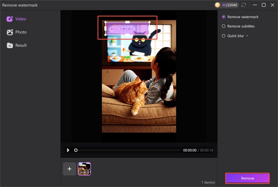Click the middle of the playback progress bar
Viewport: 278px width, 187px height.
coord(128,150)
